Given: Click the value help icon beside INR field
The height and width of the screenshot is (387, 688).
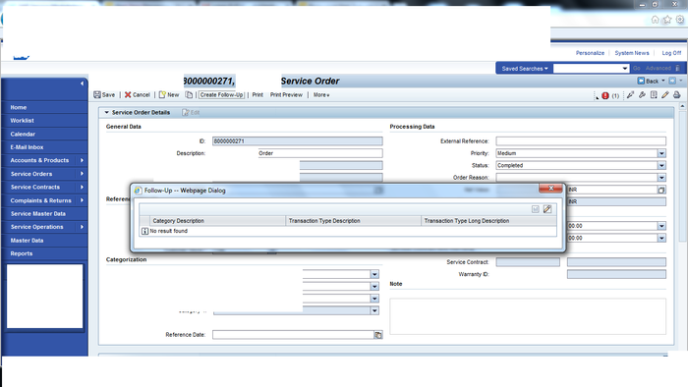Looking at the screenshot, I should (x=661, y=190).
